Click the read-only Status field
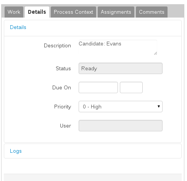This screenshot has width=187, height=181. click(x=121, y=68)
